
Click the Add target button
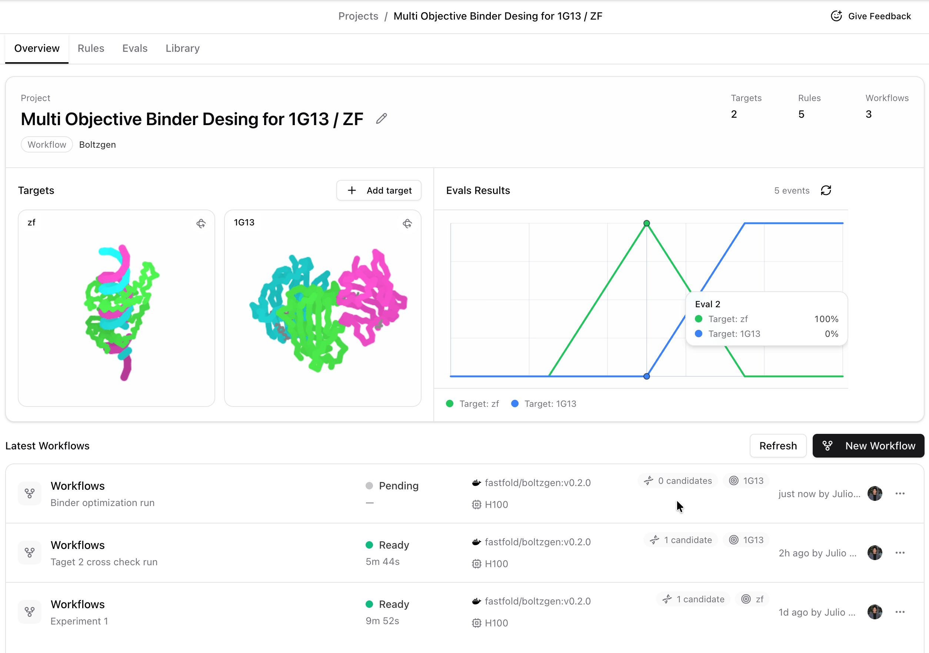point(379,190)
